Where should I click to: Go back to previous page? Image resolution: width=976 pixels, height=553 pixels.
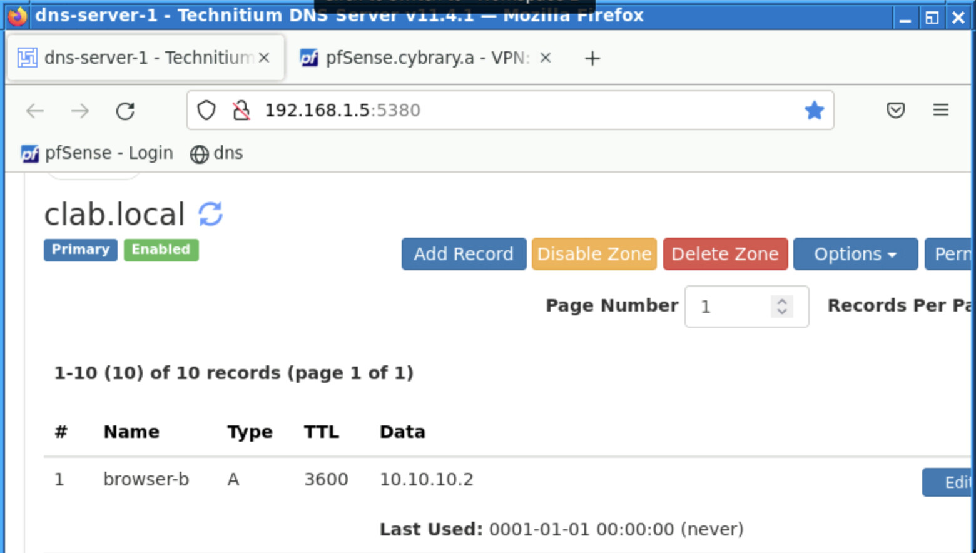pyautogui.click(x=35, y=111)
